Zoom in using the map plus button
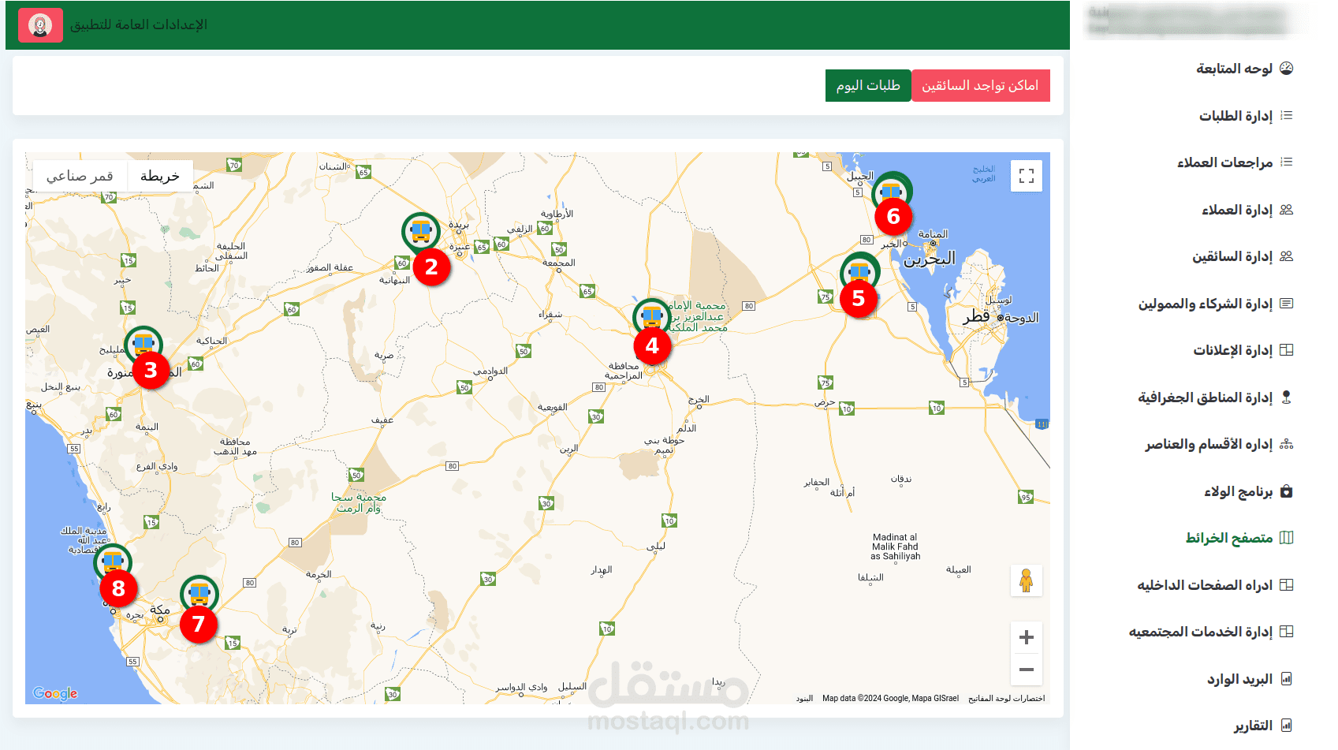1338x750 pixels. (1027, 637)
